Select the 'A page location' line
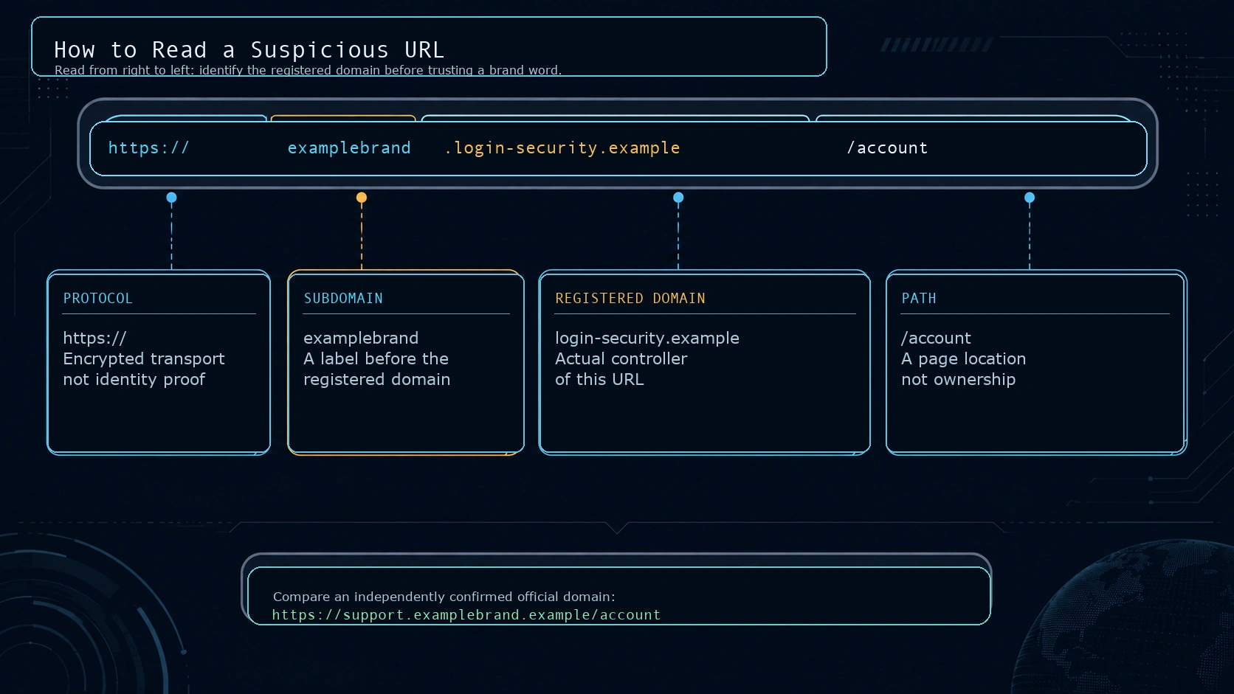The image size is (1234, 694). (963, 358)
